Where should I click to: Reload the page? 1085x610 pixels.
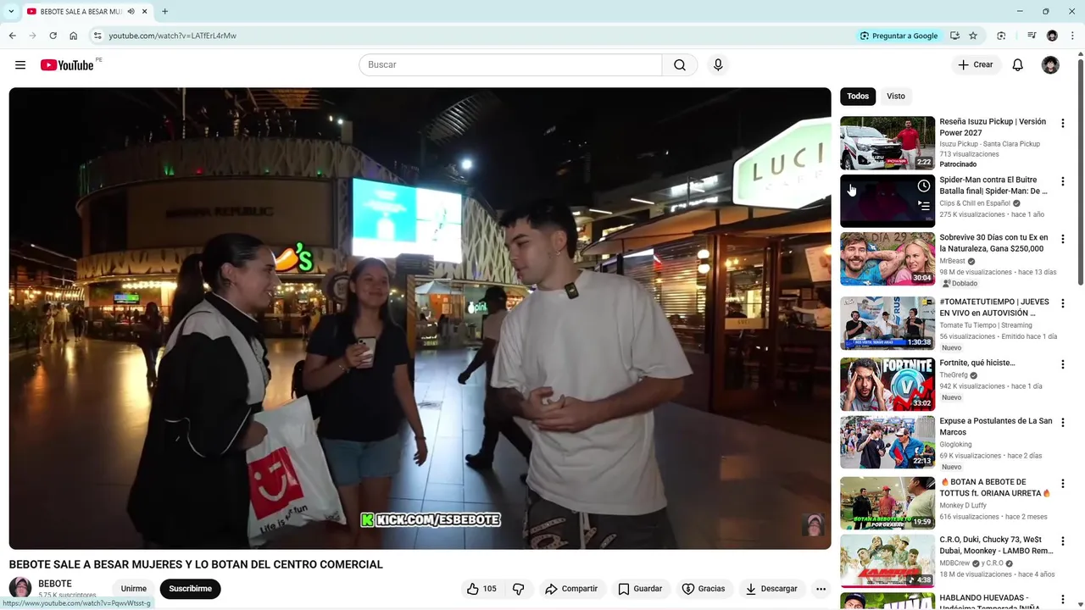(53, 36)
